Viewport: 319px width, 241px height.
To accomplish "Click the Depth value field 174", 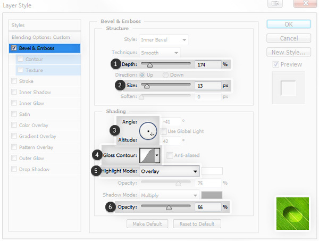I will click(208, 64).
